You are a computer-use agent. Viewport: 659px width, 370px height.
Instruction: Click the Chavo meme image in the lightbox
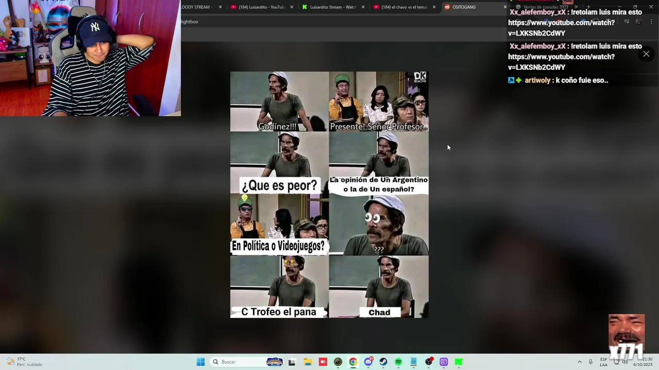click(329, 195)
